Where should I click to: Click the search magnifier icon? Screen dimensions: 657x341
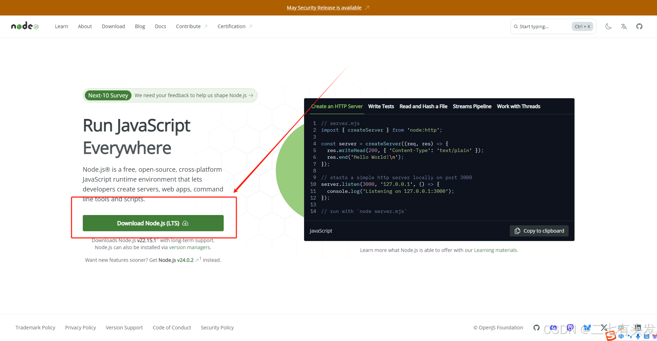516,26
